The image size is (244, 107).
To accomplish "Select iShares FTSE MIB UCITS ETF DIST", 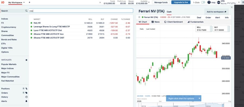I will point(81,38).
